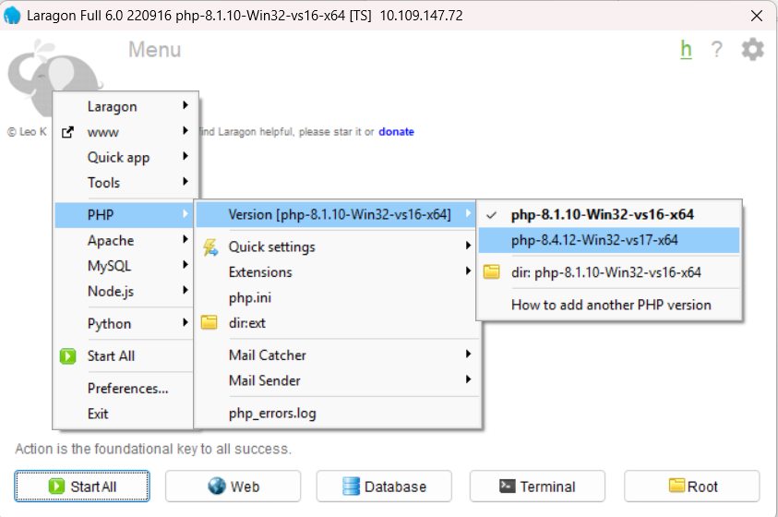
Task: Click the dir:ext folder icon
Action: click(209, 323)
